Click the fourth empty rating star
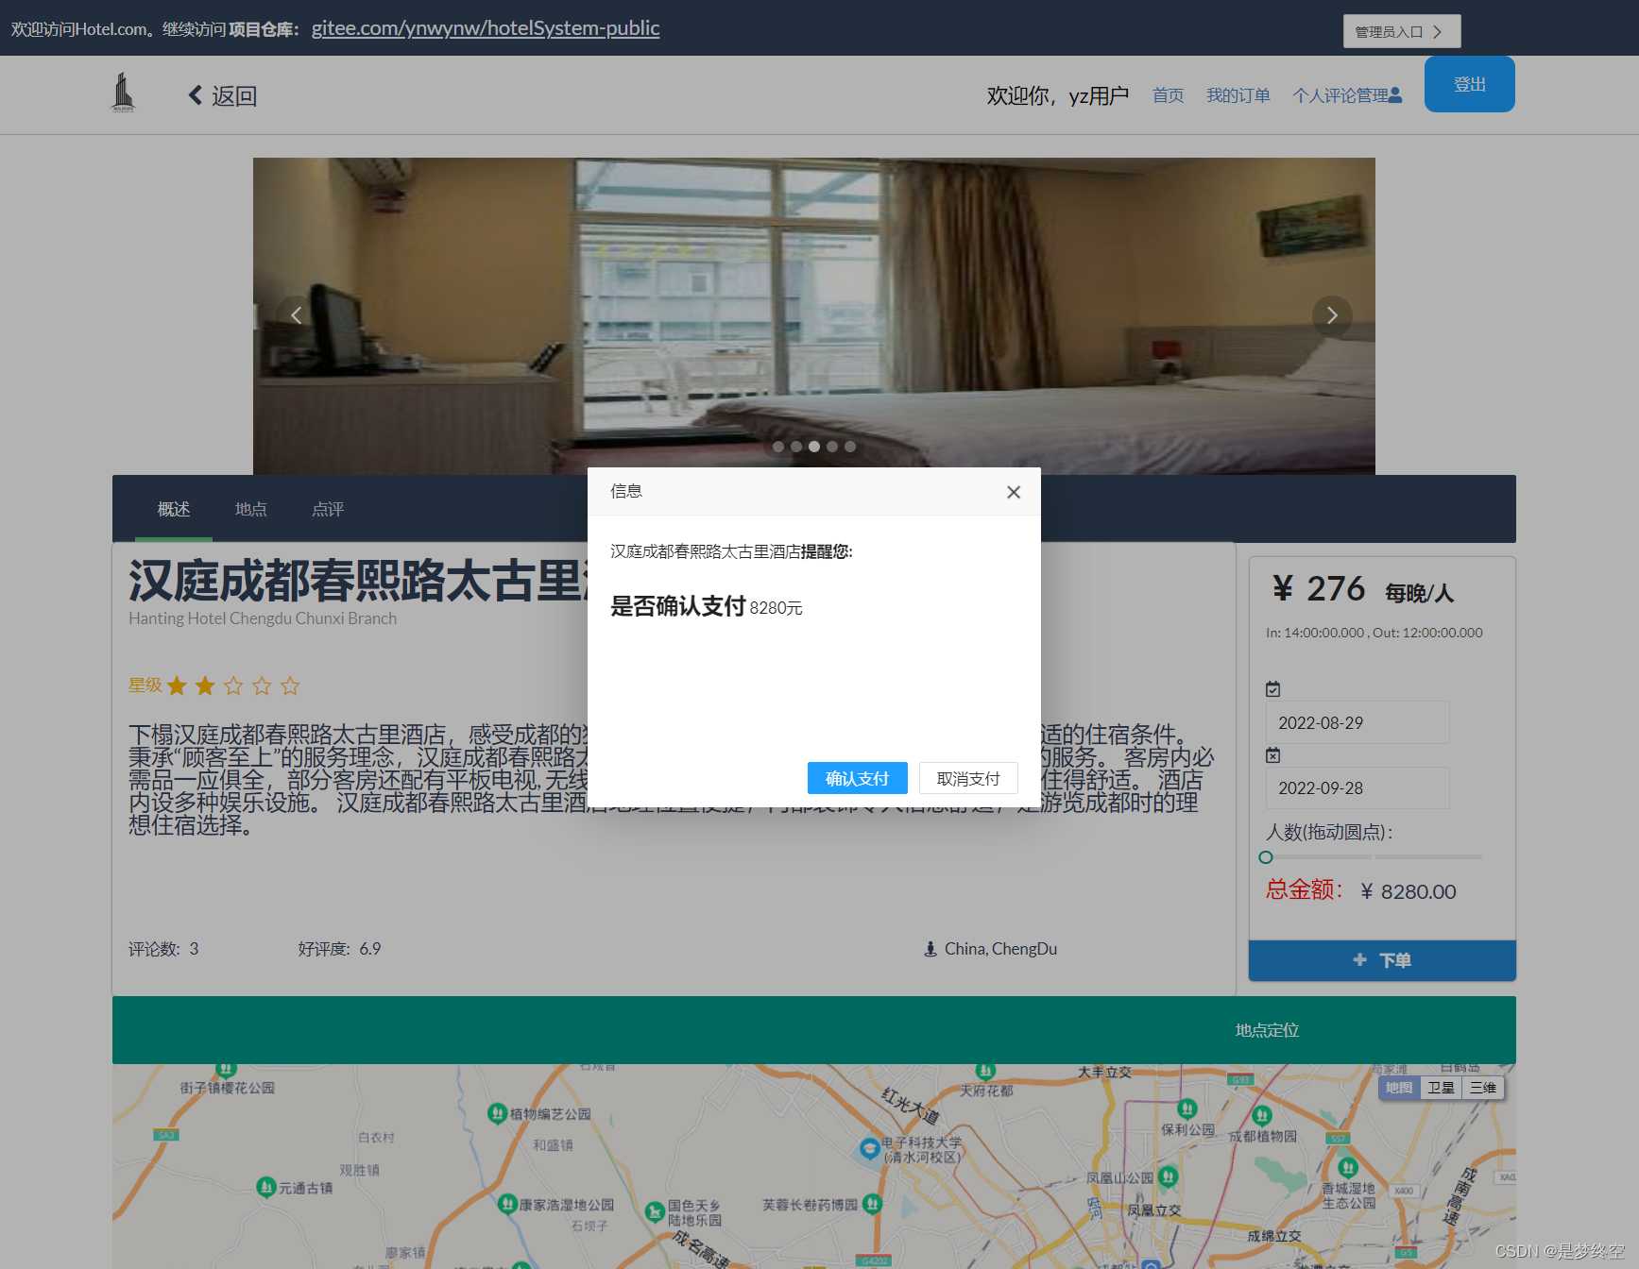Viewport: 1639px width, 1269px height. coord(262,685)
